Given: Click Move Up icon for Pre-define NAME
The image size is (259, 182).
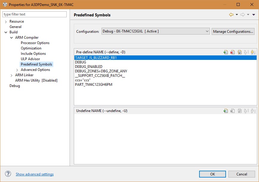Looking at the screenshot, I should [246, 52].
